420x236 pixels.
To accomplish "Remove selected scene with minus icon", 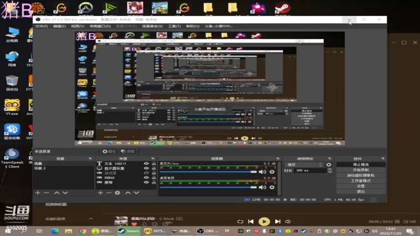I will point(46,192).
